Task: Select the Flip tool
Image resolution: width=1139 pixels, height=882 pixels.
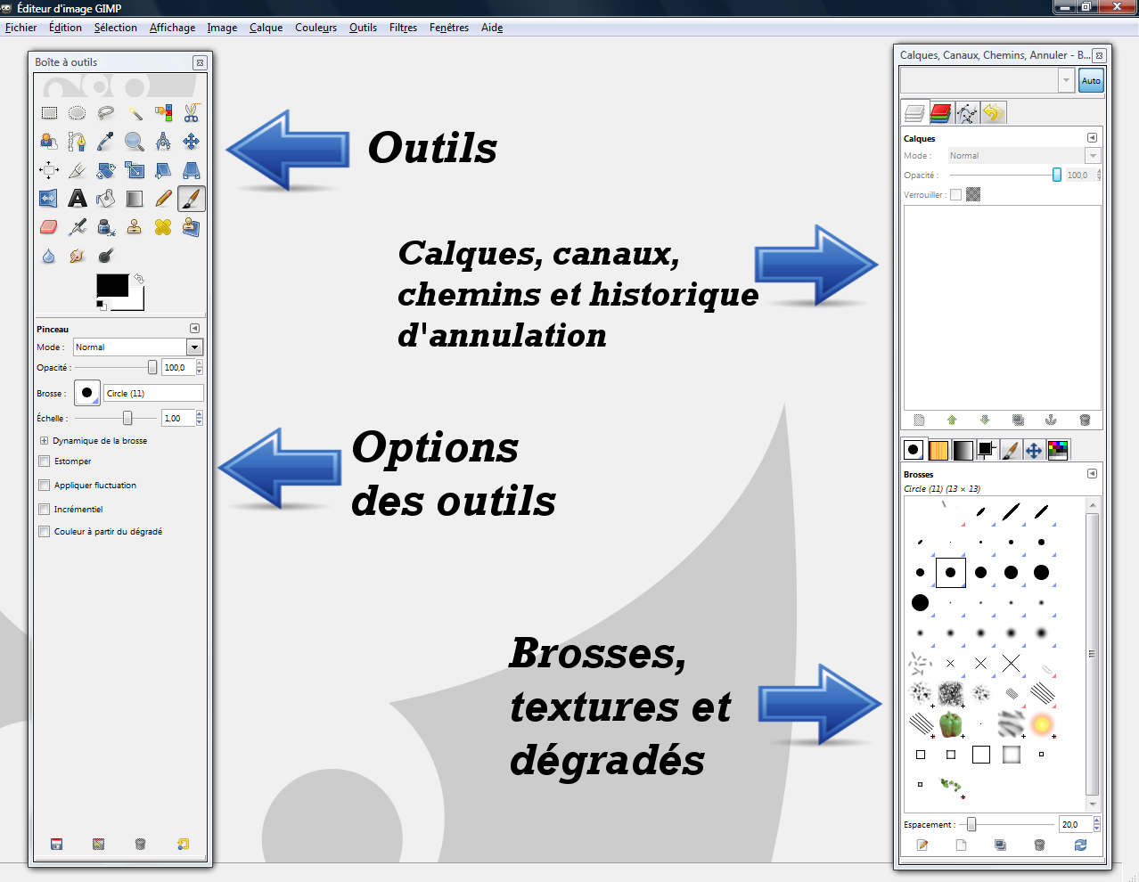Action: click(x=49, y=199)
